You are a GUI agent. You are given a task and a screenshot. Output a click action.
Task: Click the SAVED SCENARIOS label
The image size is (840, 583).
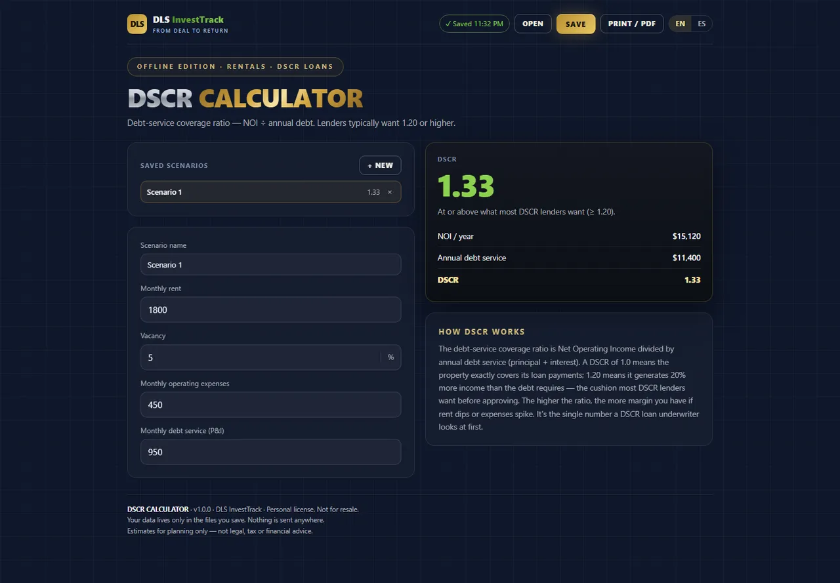[174, 165]
